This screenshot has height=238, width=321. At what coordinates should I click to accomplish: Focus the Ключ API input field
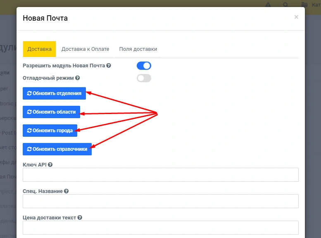coord(160,175)
